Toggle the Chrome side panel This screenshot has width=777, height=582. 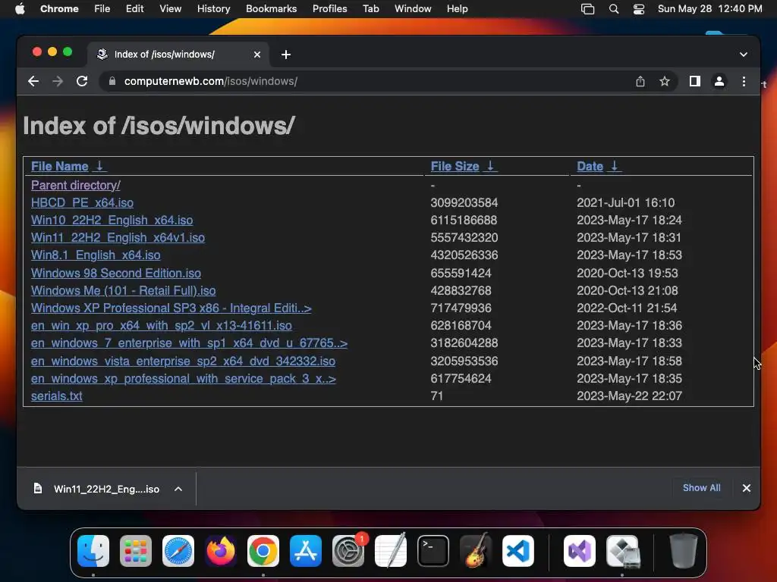pos(695,81)
